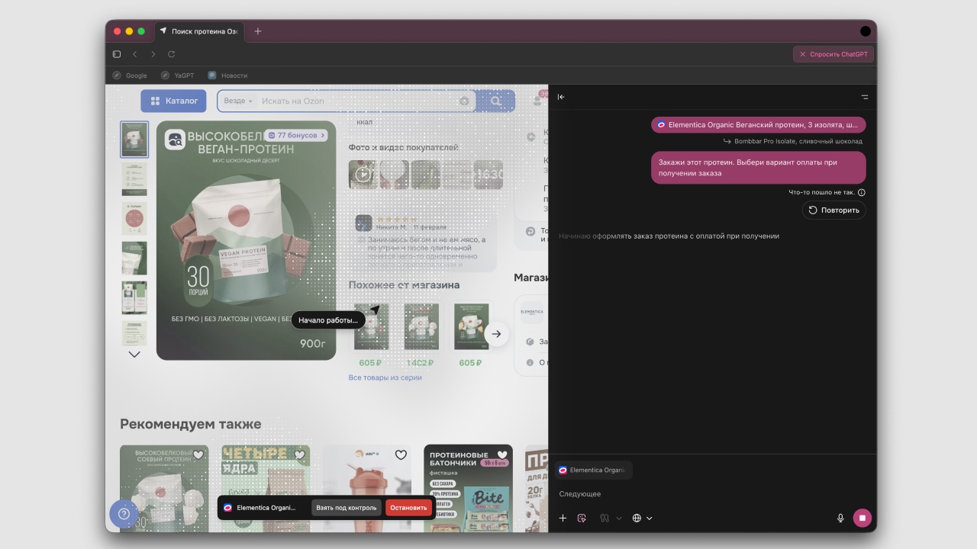Open the '77 бонусов' badge

pyautogui.click(x=296, y=136)
